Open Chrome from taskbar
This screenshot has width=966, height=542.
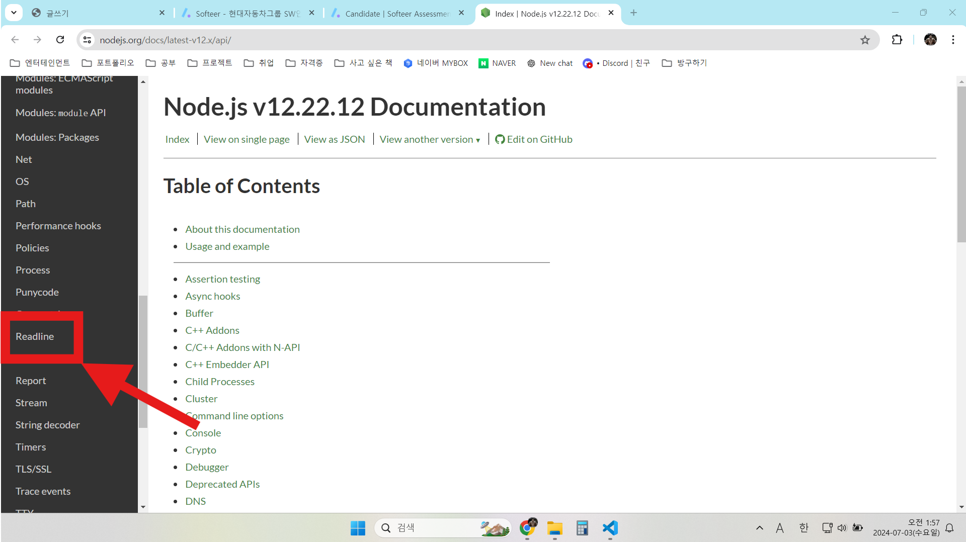[x=527, y=528]
